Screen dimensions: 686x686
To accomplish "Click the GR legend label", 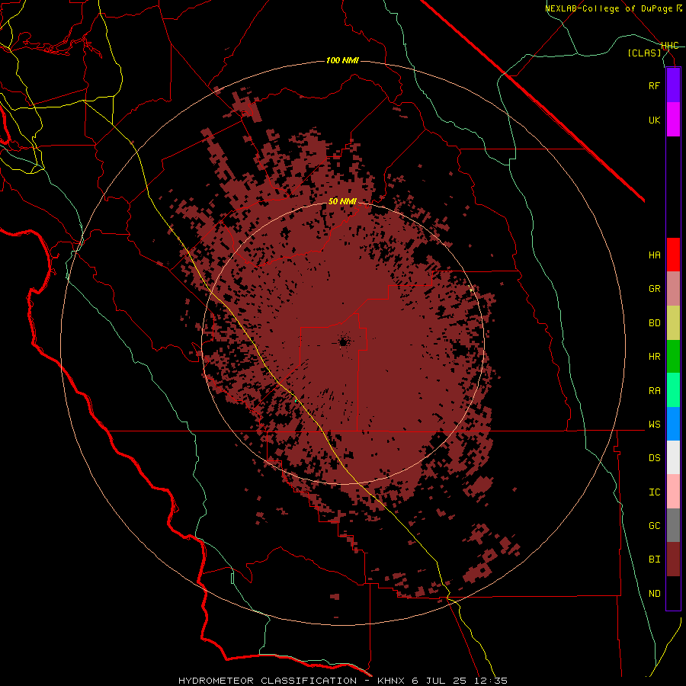I will point(654,289).
